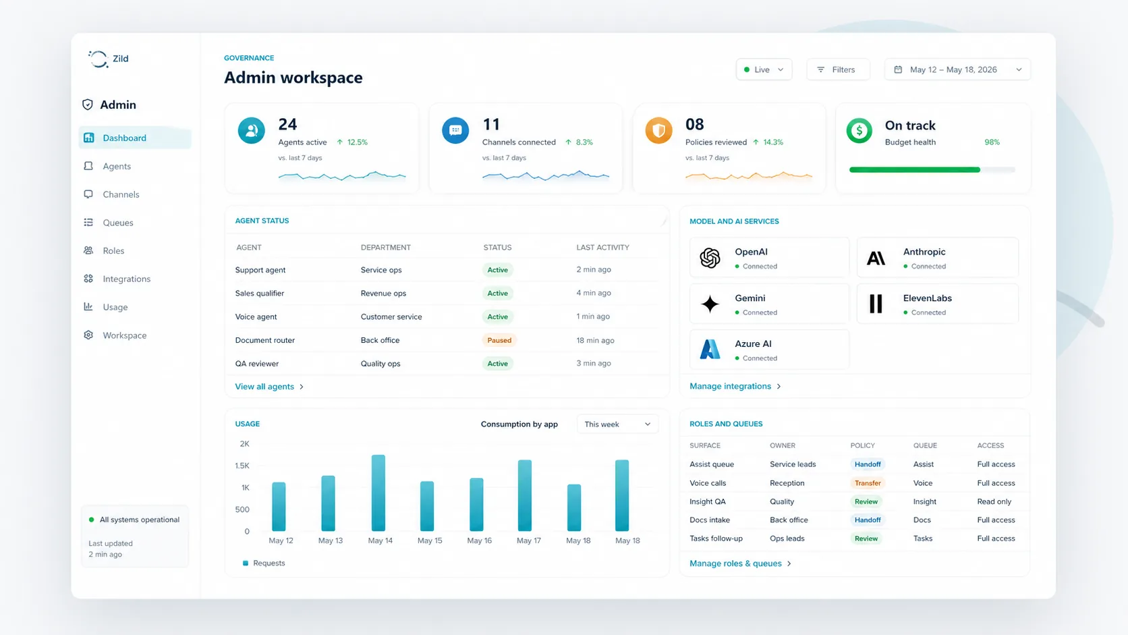Click the Zild logo
1128x635 pixels.
pyautogui.click(x=108, y=59)
